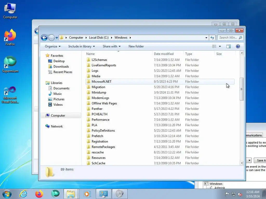The width and height of the screenshot is (266, 199).
Task: Open Internet Explorer from the taskbar
Action: (23, 194)
